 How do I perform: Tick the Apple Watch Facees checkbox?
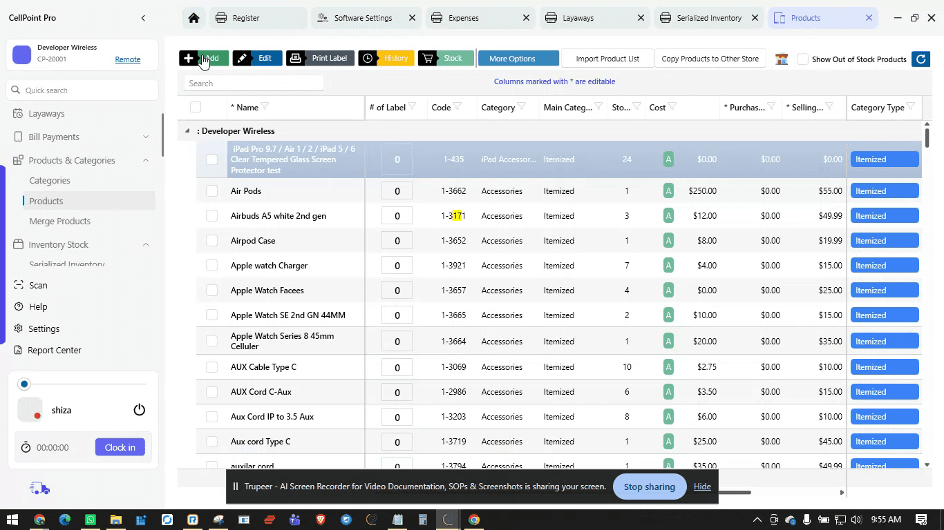coord(212,291)
